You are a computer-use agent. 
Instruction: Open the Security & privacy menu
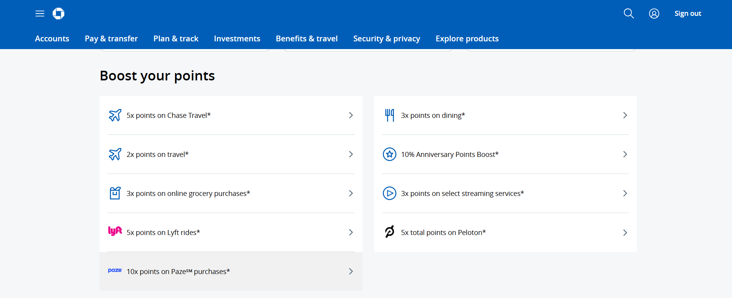click(x=387, y=39)
